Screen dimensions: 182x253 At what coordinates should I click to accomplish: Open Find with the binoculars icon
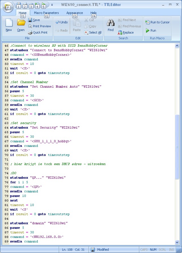(111, 25)
